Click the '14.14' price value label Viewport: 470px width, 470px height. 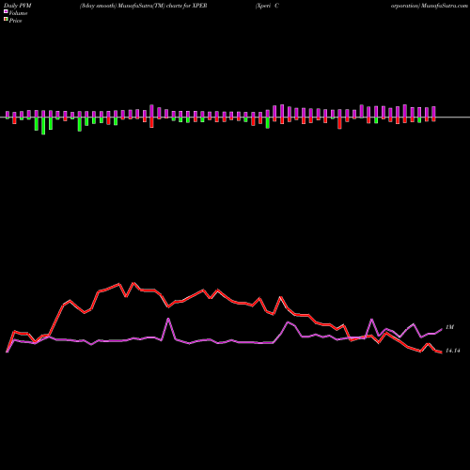(x=452, y=351)
